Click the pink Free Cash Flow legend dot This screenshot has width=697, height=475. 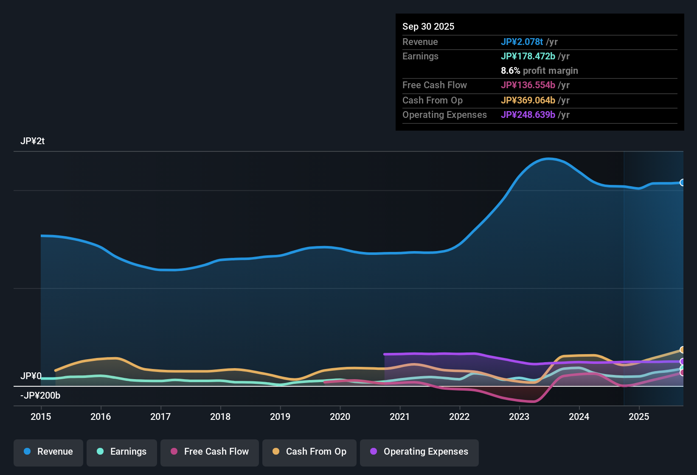coord(174,452)
